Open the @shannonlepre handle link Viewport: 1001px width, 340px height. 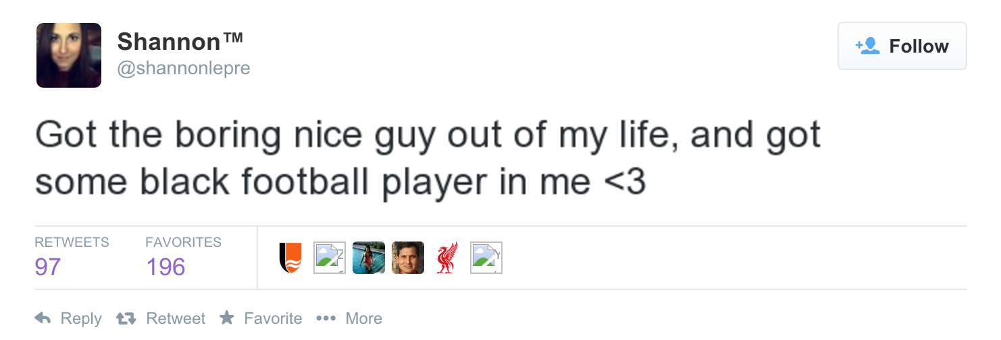pyautogui.click(x=184, y=69)
